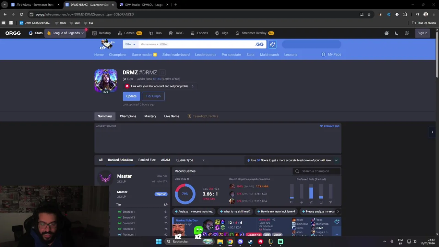The width and height of the screenshot is (439, 247).
Task: Select the Summary tab
Action: click(x=105, y=116)
